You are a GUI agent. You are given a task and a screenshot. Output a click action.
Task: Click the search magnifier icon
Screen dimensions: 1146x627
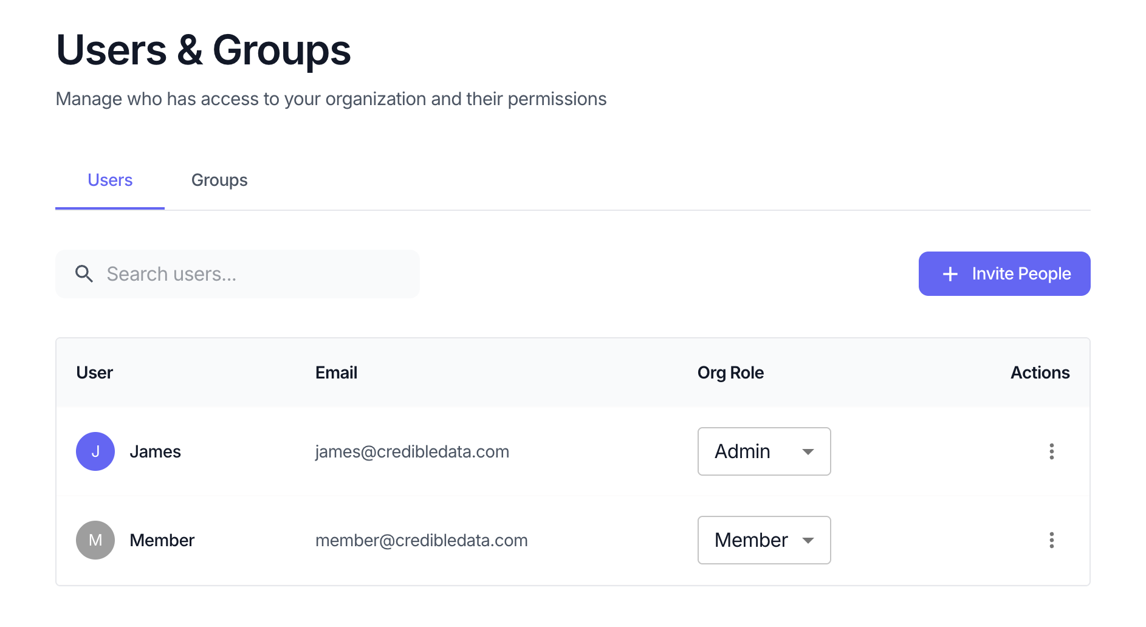point(84,274)
